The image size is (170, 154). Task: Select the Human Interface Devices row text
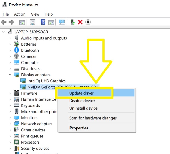pyautogui.click(x=39, y=99)
